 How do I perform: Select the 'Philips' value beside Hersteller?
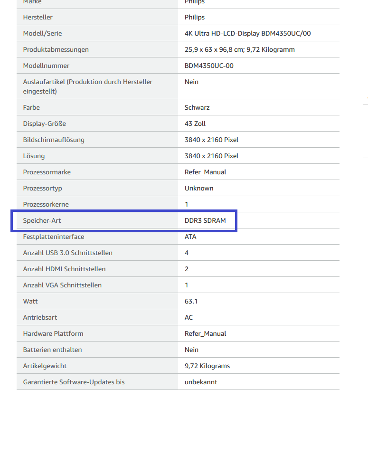(195, 17)
